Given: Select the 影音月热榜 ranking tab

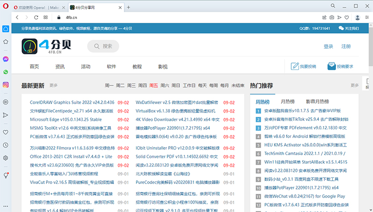Looking at the screenshot, I should (317, 102).
